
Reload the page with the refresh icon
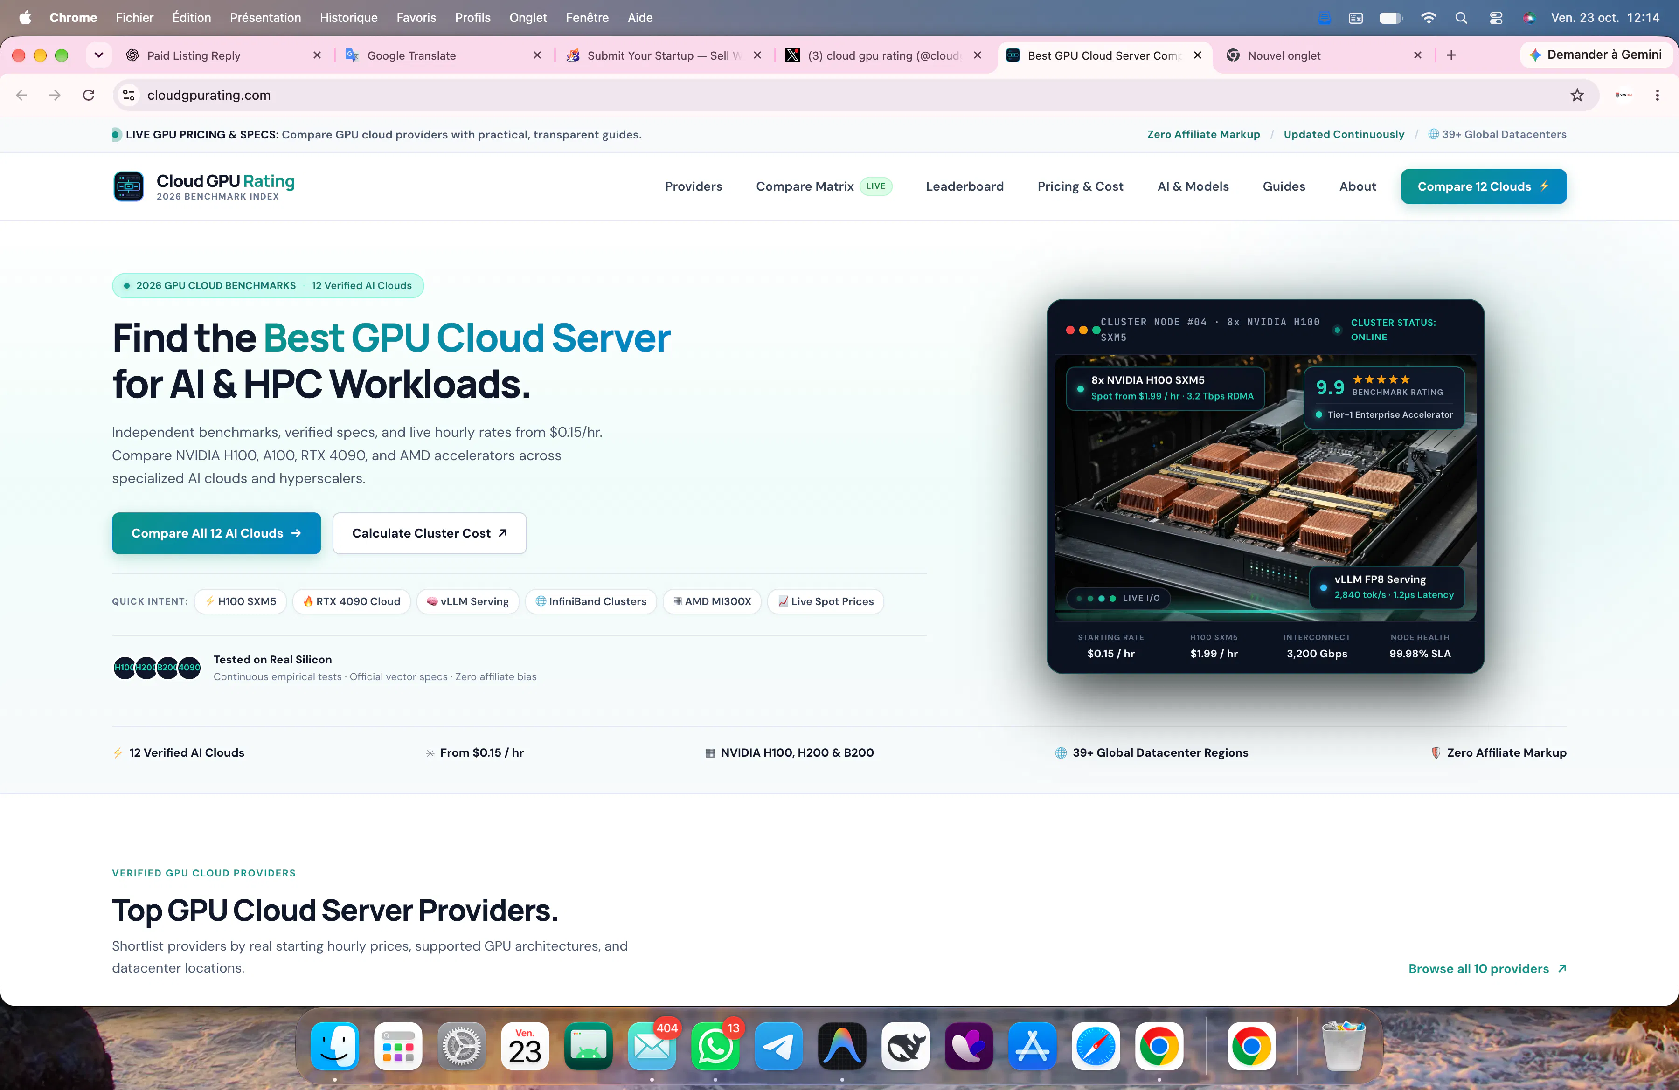click(89, 95)
